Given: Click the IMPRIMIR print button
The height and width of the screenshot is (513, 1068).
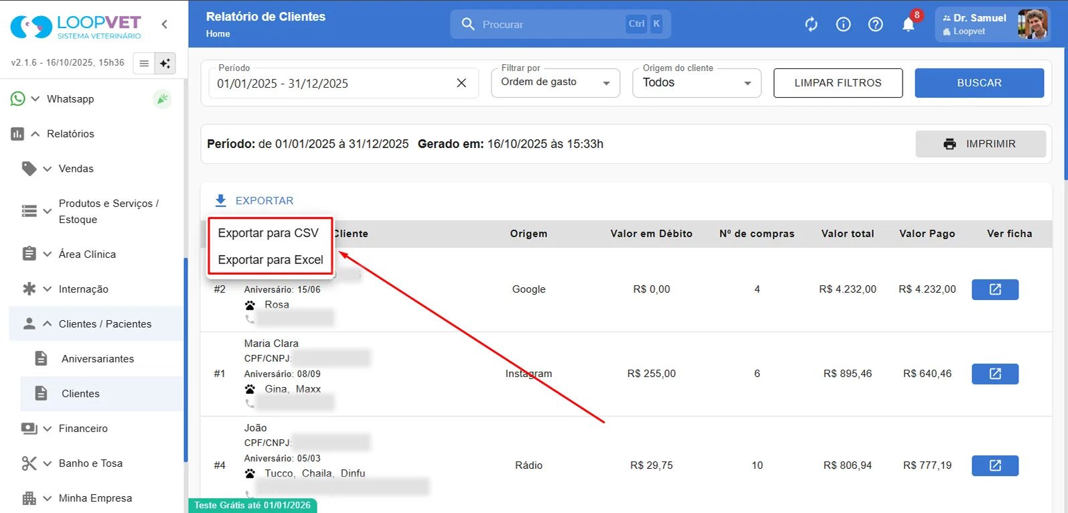Looking at the screenshot, I should tap(980, 144).
